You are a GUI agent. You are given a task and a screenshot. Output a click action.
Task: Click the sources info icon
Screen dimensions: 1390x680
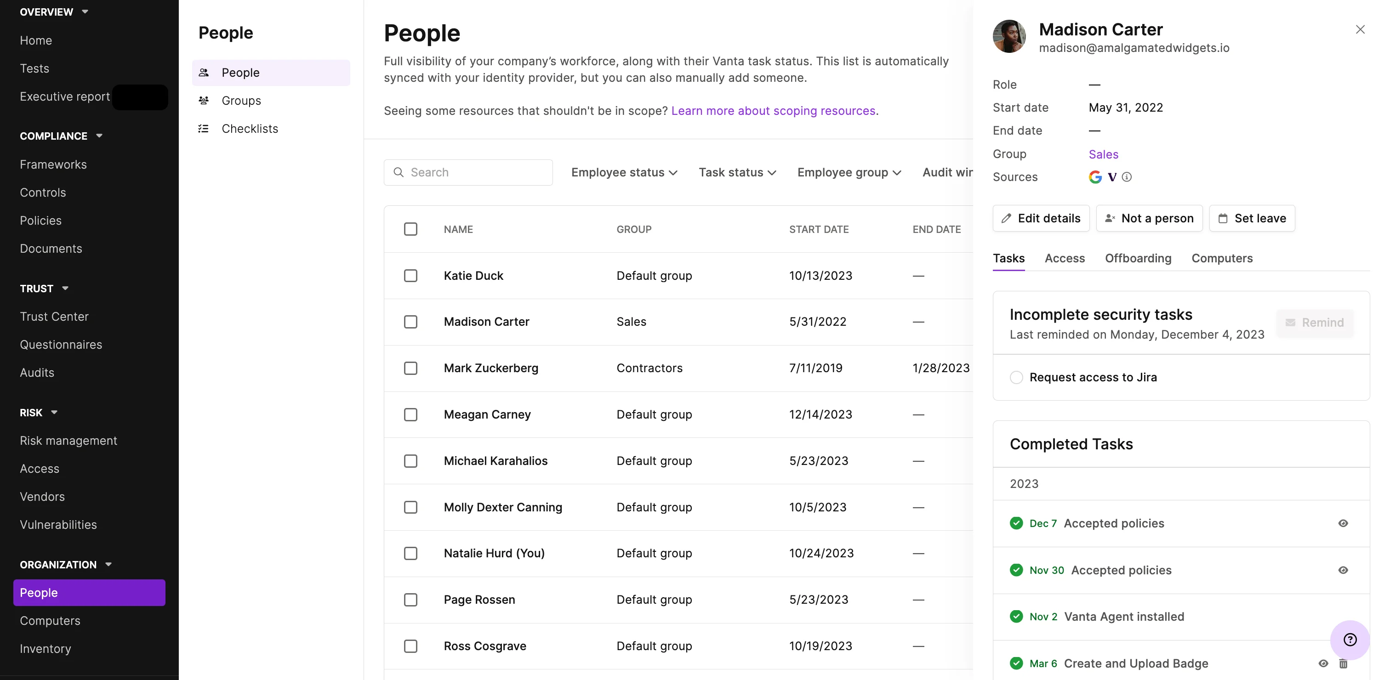[x=1127, y=177]
